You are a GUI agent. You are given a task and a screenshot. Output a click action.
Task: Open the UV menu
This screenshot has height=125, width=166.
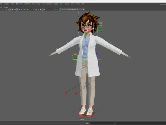pyautogui.click(x=61, y=4)
